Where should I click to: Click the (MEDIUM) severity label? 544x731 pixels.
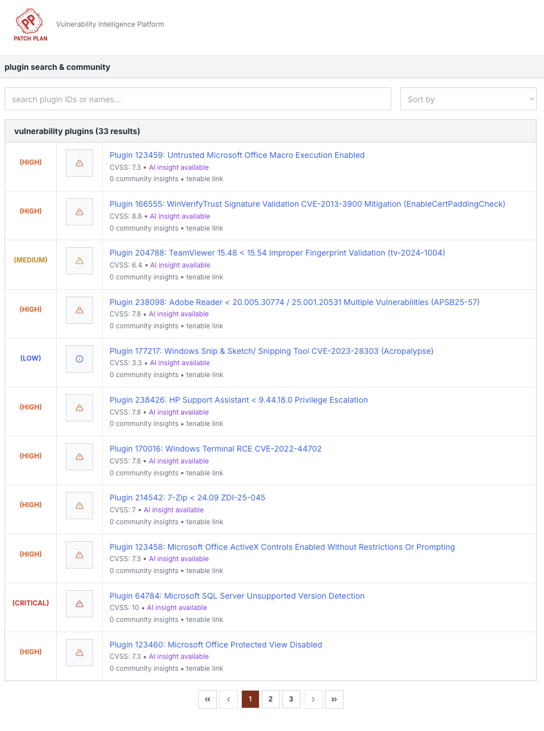point(31,260)
